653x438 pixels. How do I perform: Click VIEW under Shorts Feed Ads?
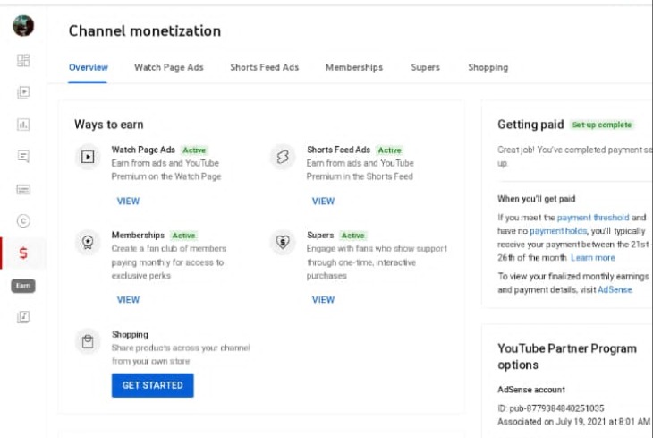coord(323,201)
